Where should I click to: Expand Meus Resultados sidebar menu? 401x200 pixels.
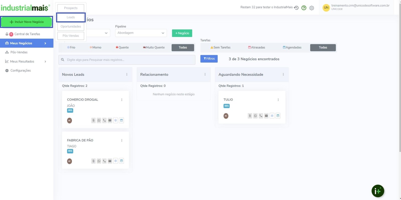point(26,61)
